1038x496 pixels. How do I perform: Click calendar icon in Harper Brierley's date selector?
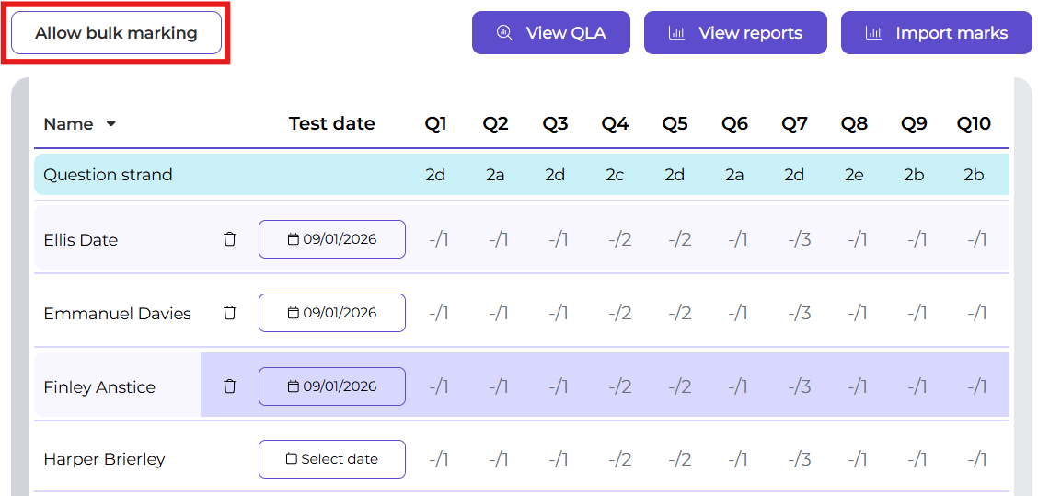pos(292,459)
